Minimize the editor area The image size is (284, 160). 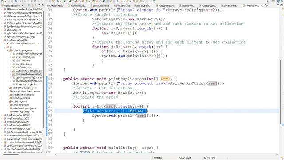278,5
